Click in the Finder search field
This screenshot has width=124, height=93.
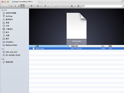102,6
